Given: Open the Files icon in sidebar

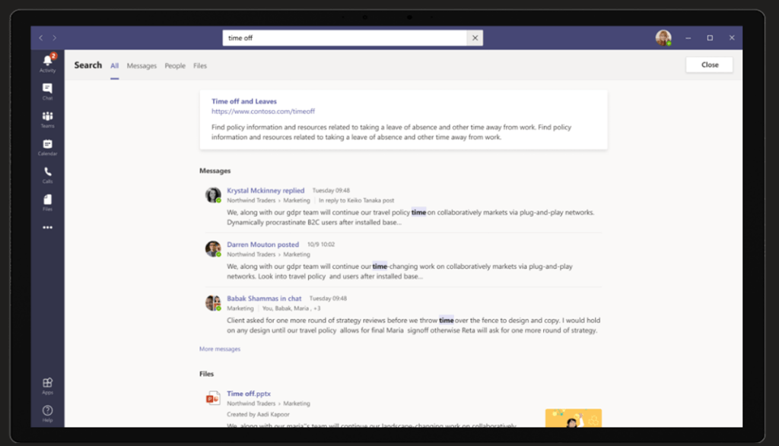Looking at the screenshot, I should point(47,201).
